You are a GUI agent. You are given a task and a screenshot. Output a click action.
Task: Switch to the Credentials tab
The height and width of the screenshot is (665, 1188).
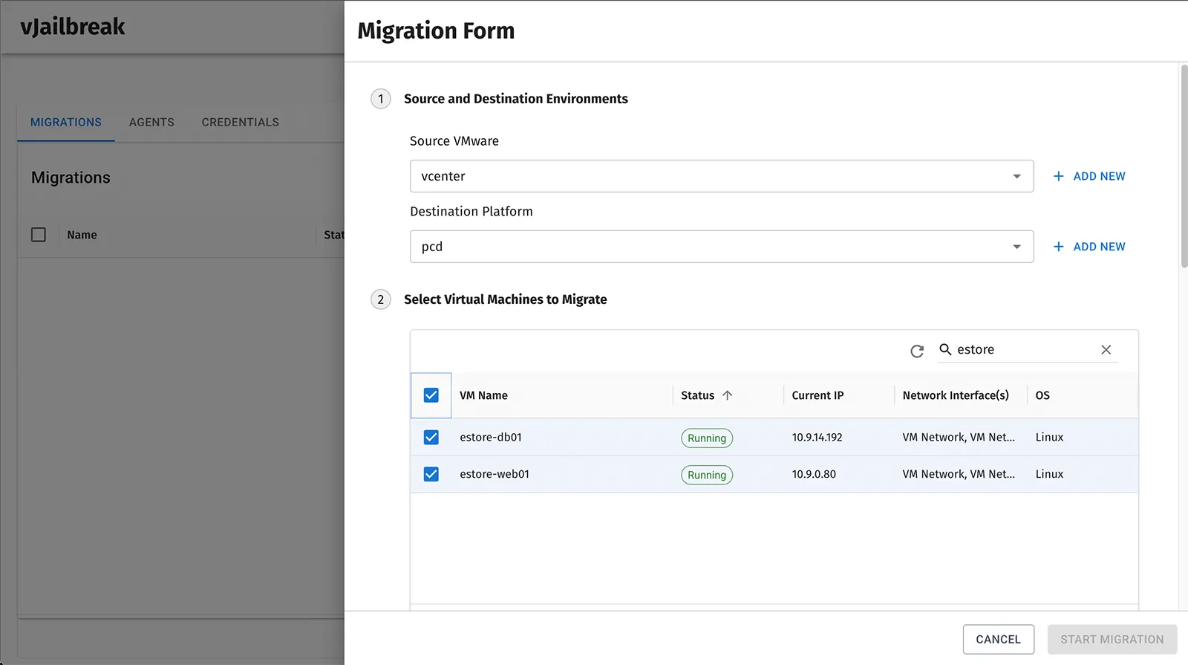pos(240,122)
